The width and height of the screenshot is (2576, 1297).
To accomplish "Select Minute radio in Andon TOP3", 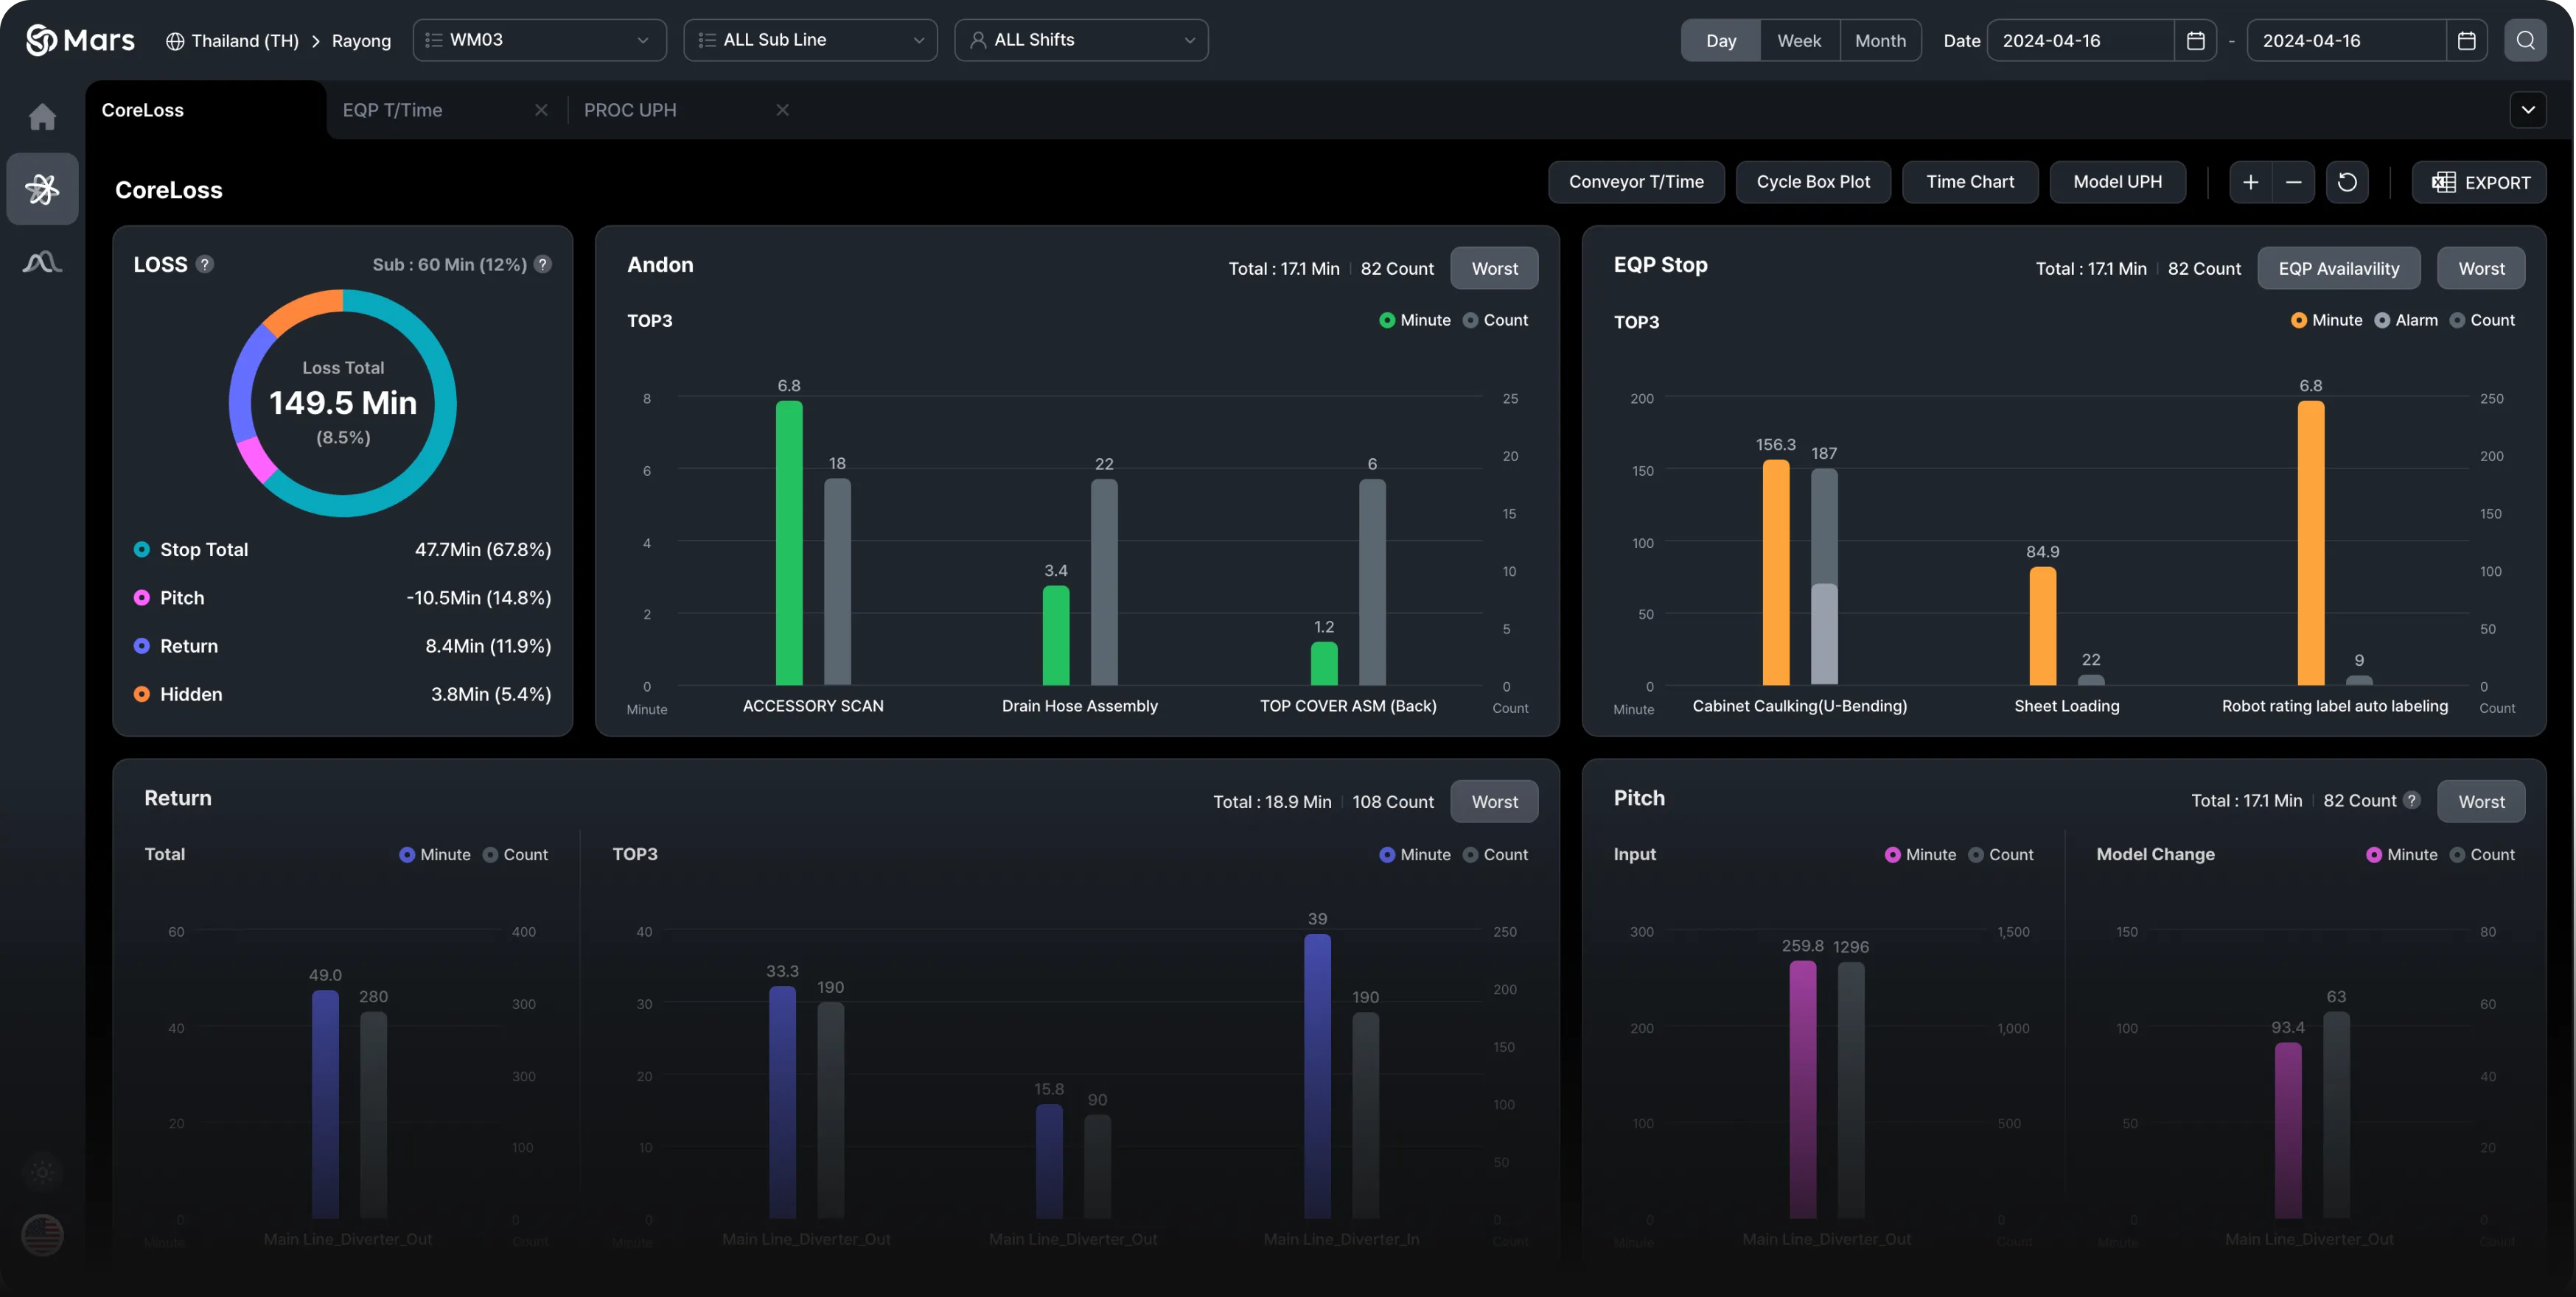I will pyautogui.click(x=1386, y=320).
